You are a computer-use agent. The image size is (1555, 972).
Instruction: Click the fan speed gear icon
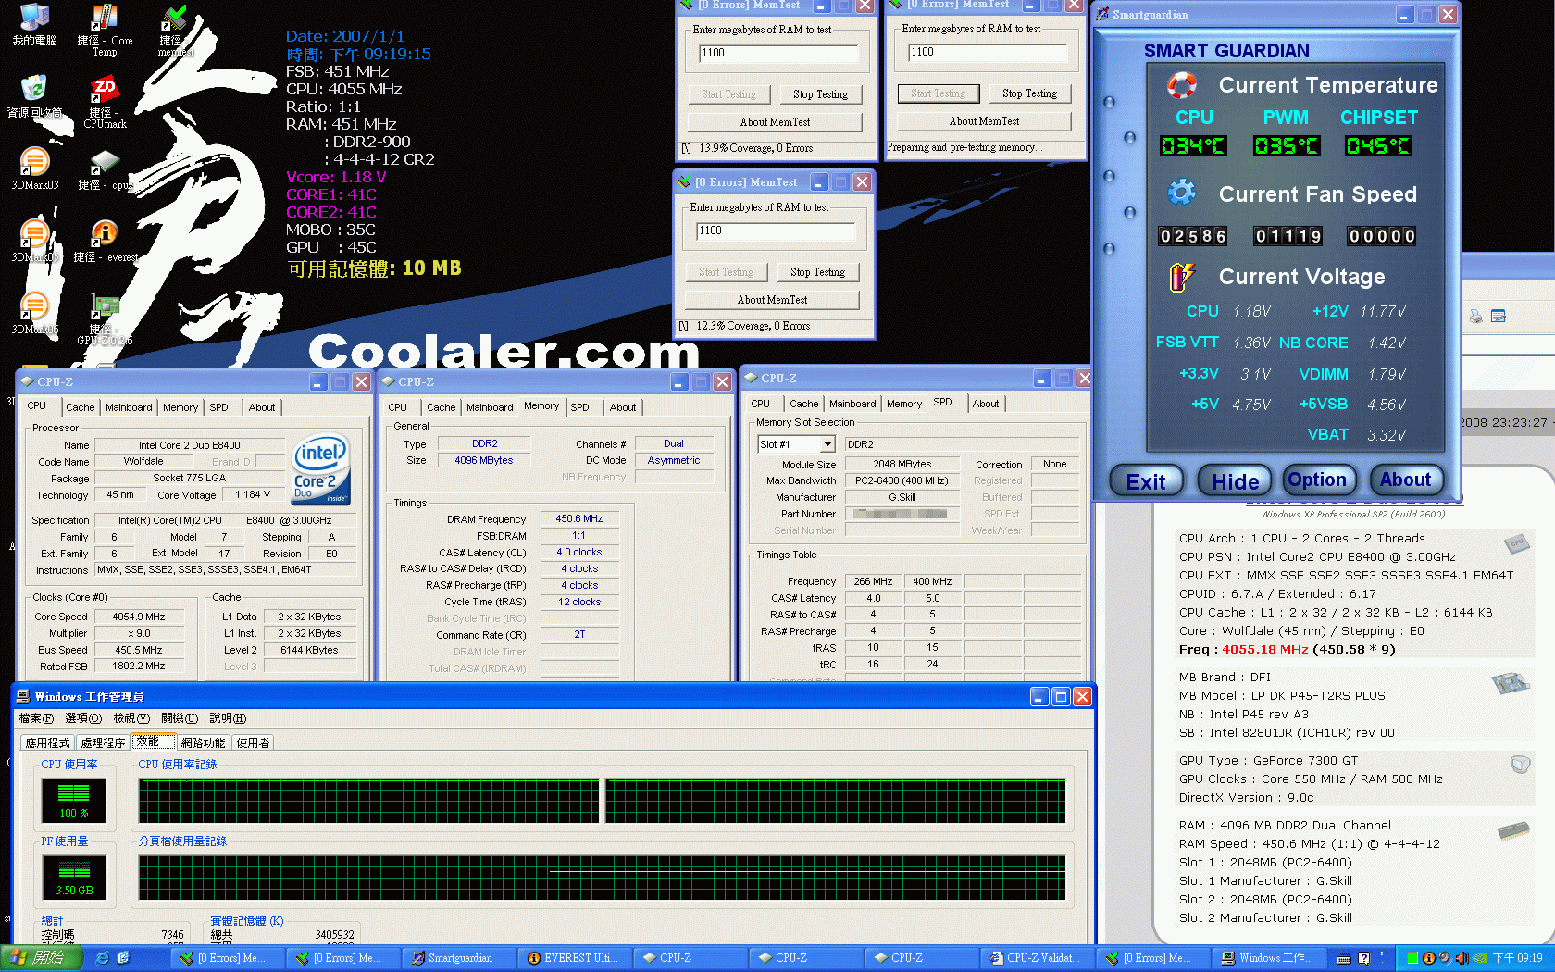pos(1182,193)
